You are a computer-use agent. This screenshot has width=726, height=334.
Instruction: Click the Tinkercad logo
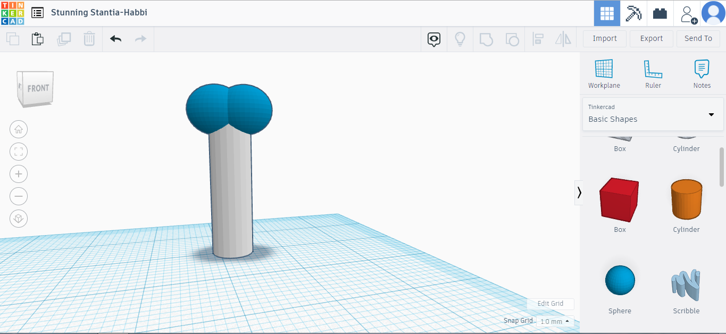pyautogui.click(x=12, y=13)
